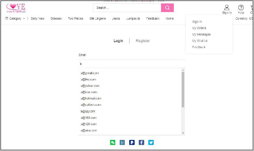Go to the Silk Lingerie section

tap(97, 19)
